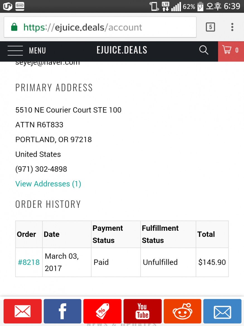Tap the Fulfillment Status column header
244x326 pixels.
(x=160, y=234)
